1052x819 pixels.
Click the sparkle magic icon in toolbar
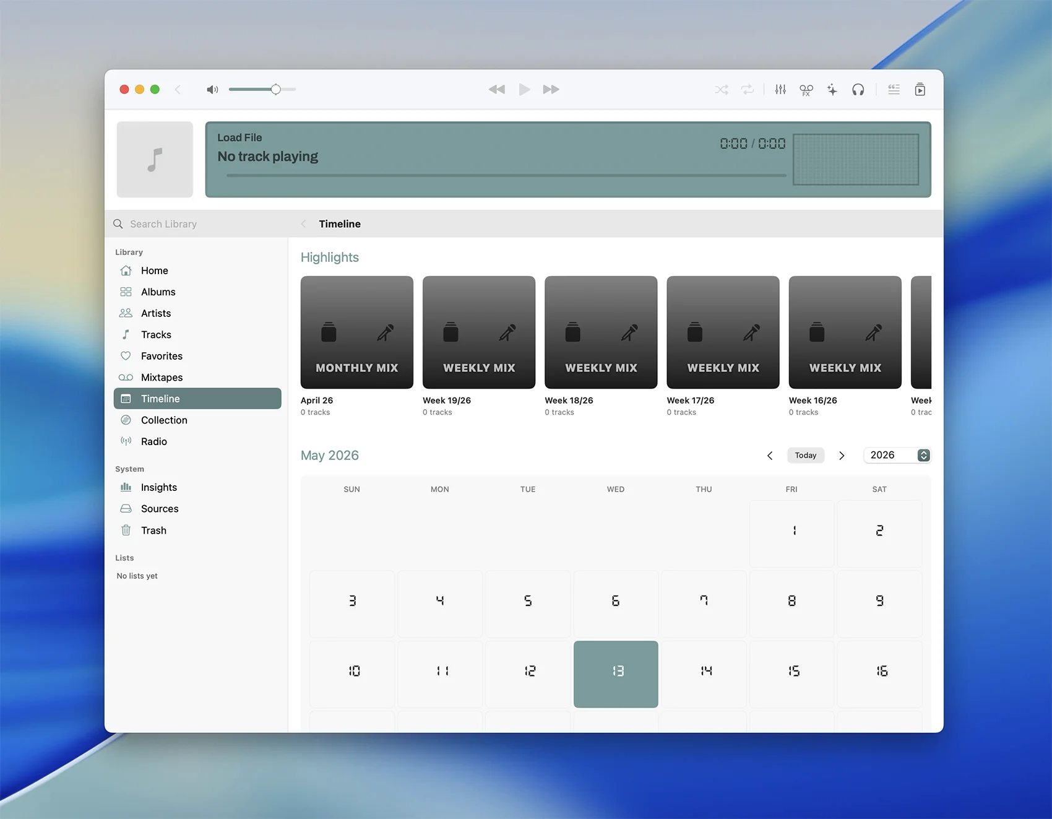[832, 90]
